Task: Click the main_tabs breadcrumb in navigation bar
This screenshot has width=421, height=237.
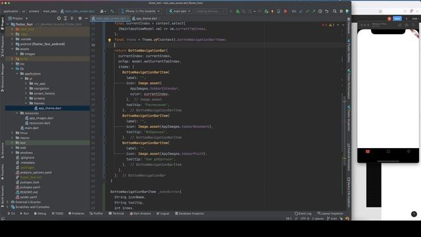Action: point(50,11)
